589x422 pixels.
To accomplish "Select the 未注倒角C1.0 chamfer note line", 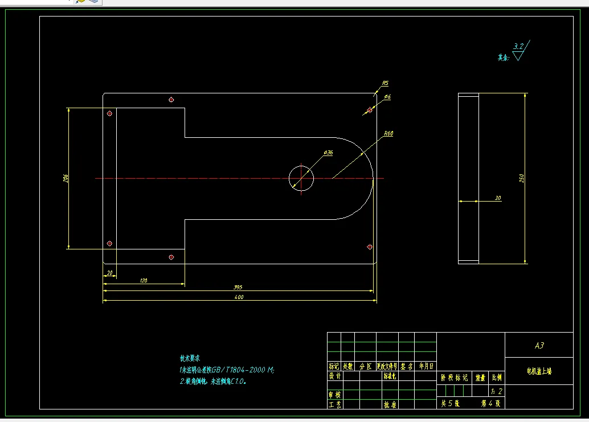I will [212, 382].
